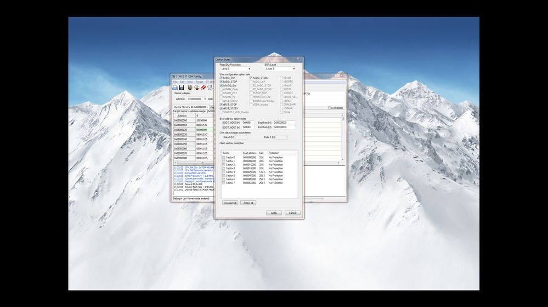Click the Program verify icon in ST-LINK toolbar
Viewport: 548px width, 307px height.
(210, 88)
